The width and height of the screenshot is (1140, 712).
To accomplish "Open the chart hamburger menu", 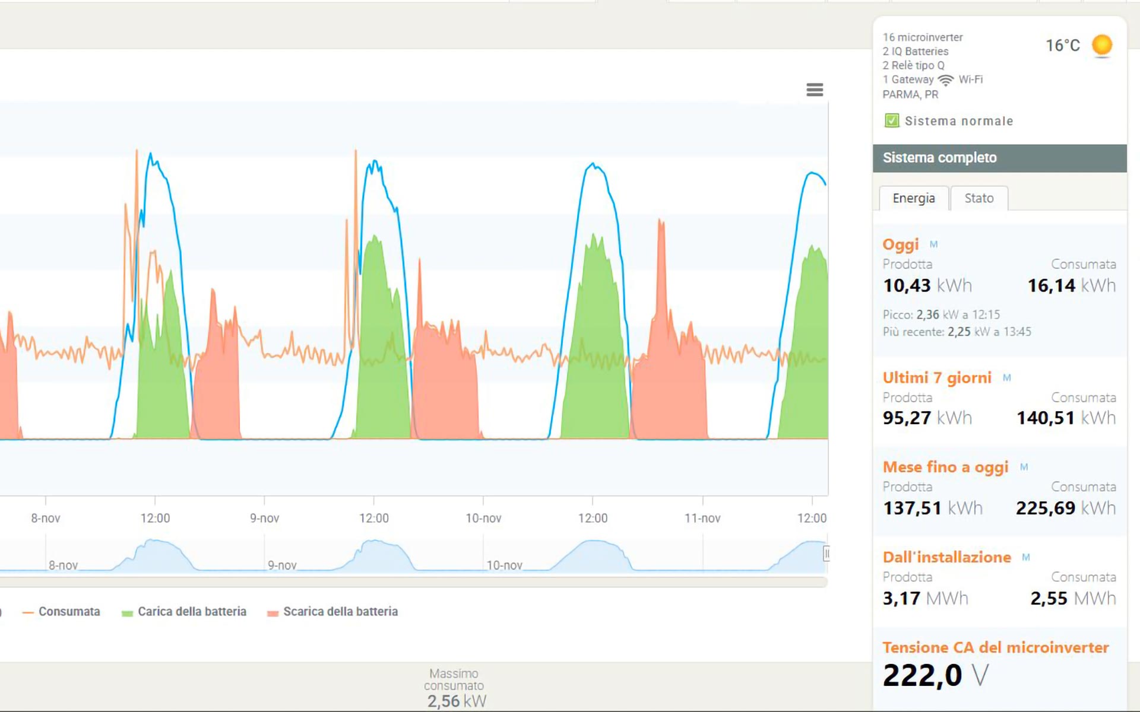I will click(814, 90).
